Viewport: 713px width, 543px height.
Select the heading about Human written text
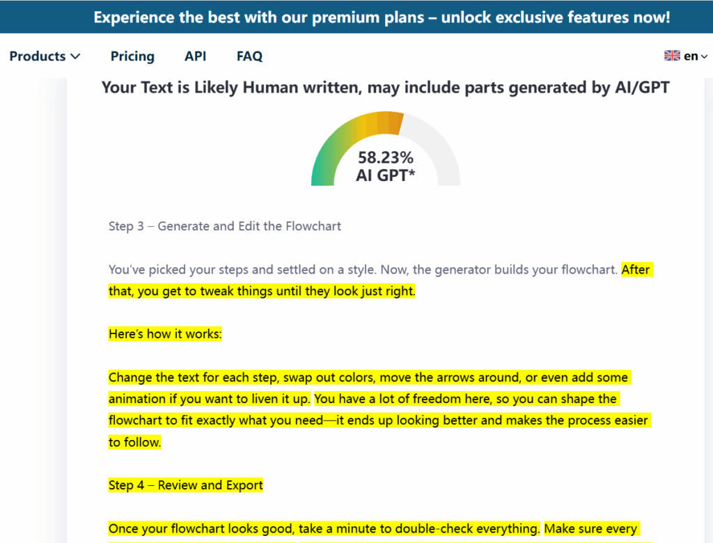pyautogui.click(x=385, y=87)
